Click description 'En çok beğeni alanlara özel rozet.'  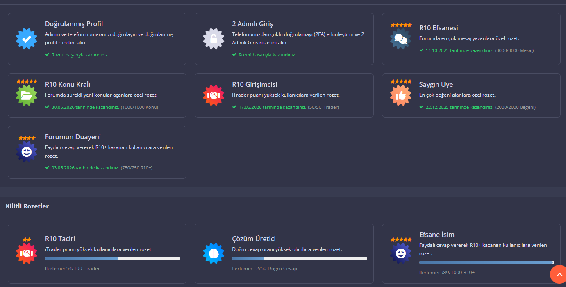pos(457,95)
